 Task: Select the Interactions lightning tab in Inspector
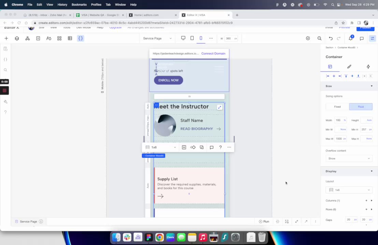coord(368,67)
